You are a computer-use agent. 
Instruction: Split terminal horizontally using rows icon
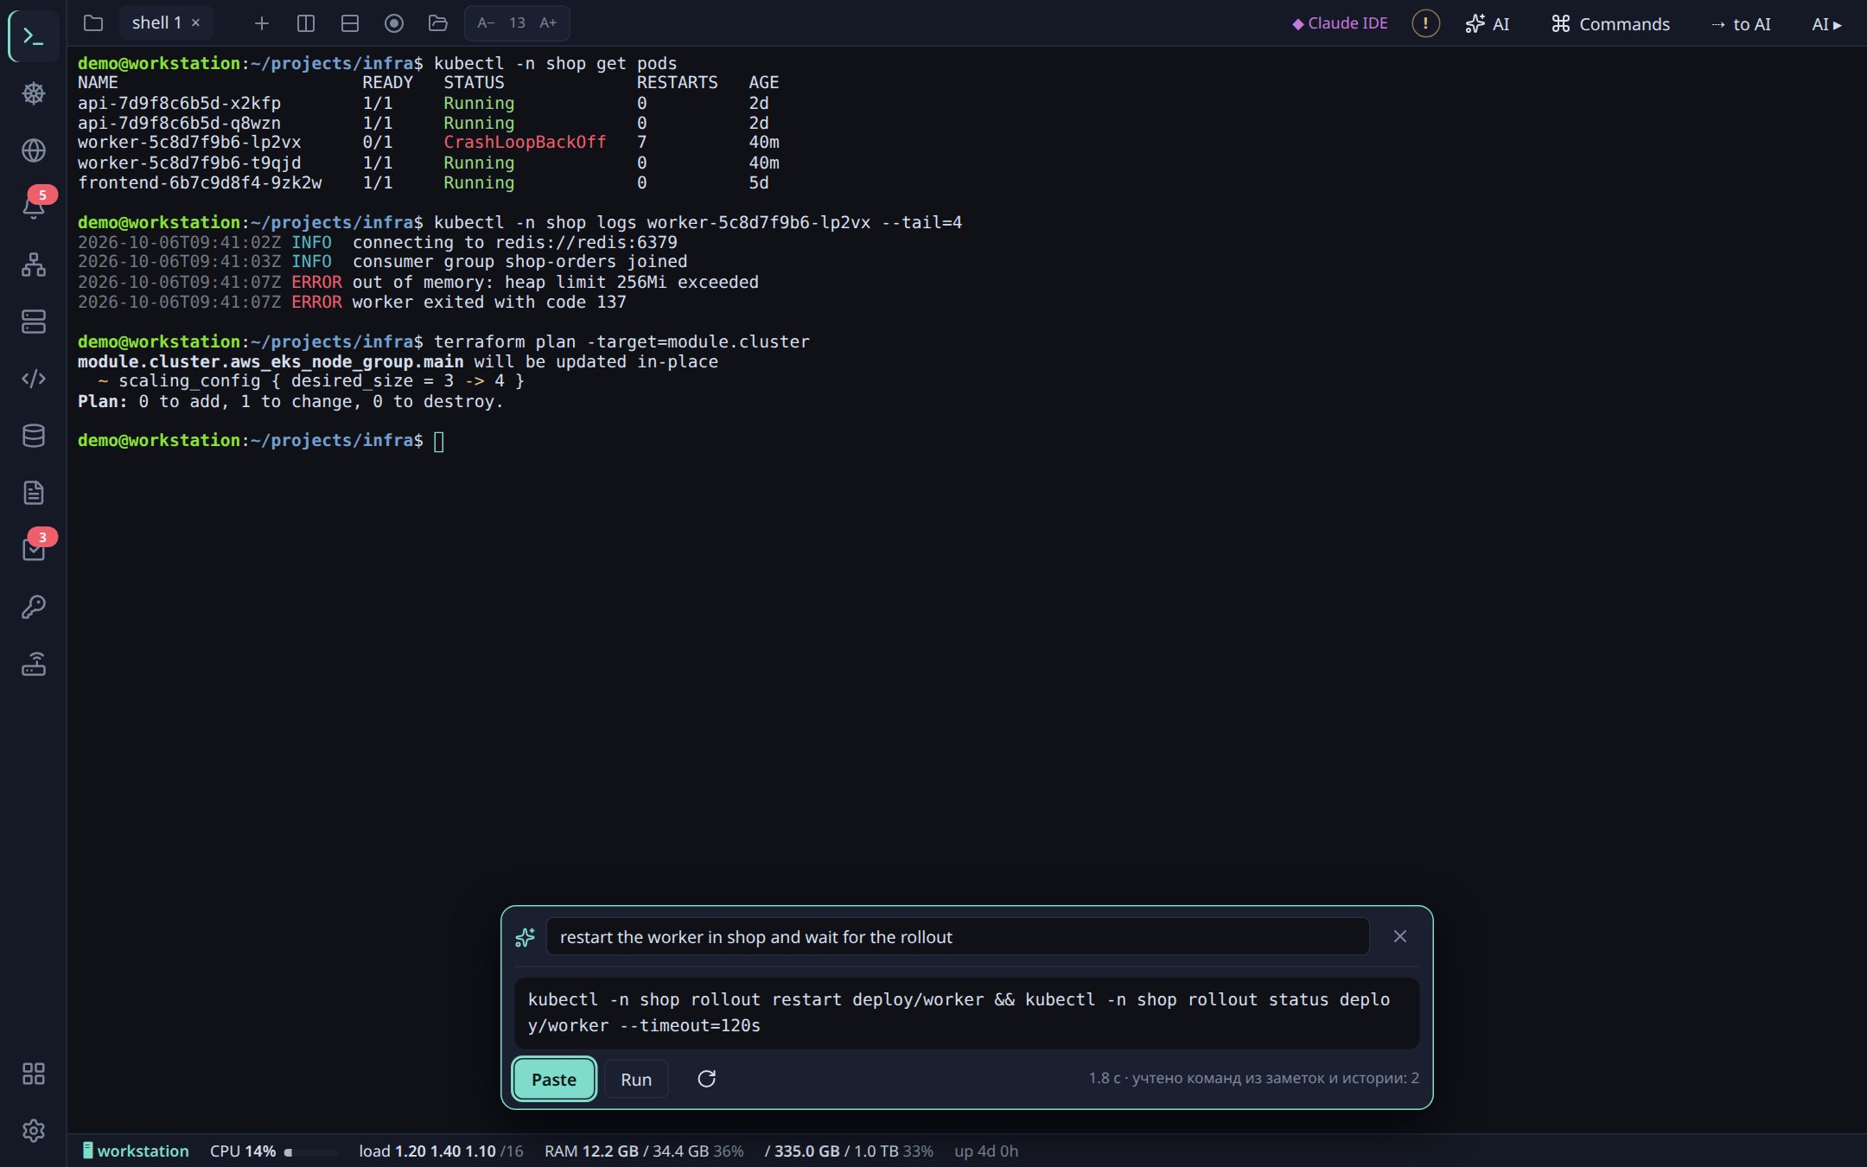point(350,23)
